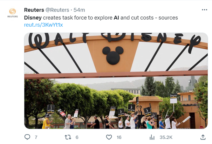Viewport: 212px width, 144px height.
Task: Click the reply speech bubble icon
Action: click(x=27, y=137)
